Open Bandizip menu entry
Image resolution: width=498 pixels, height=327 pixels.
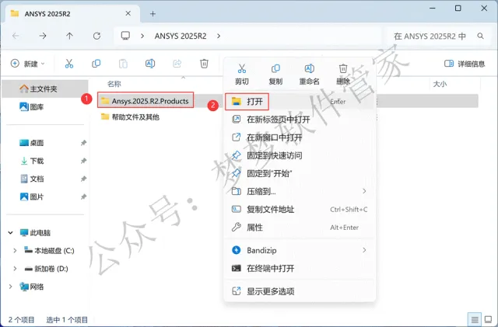[299, 250]
